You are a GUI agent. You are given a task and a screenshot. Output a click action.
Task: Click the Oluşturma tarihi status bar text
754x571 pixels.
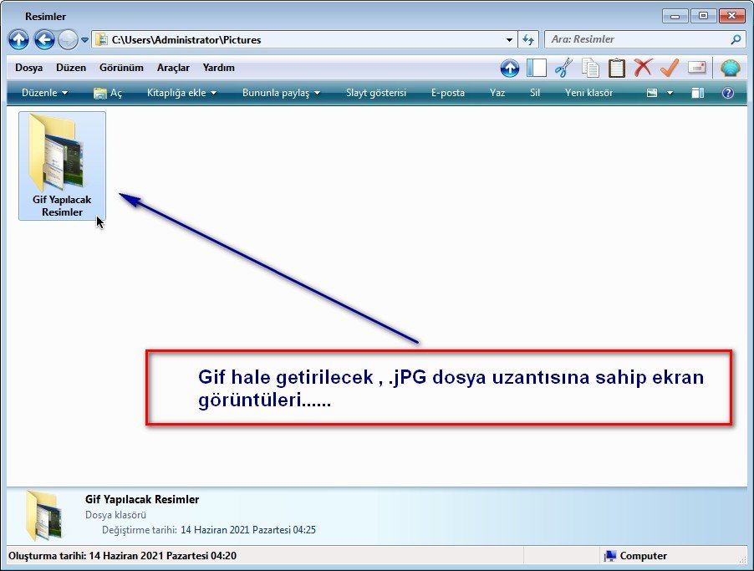[123, 556]
